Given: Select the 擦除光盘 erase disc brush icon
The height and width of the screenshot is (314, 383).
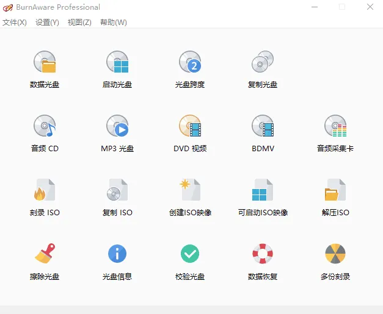Looking at the screenshot, I should (45, 254).
